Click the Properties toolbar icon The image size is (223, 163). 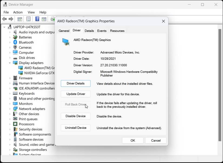[x=28, y=19]
